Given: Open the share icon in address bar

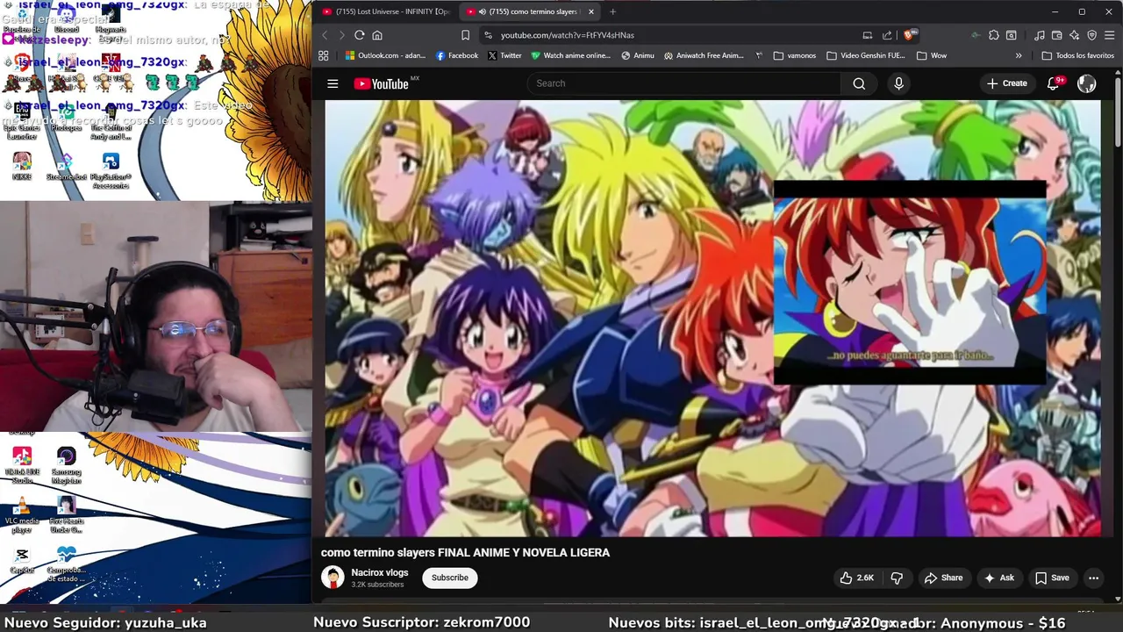Looking at the screenshot, I should (x=887, y=35).
